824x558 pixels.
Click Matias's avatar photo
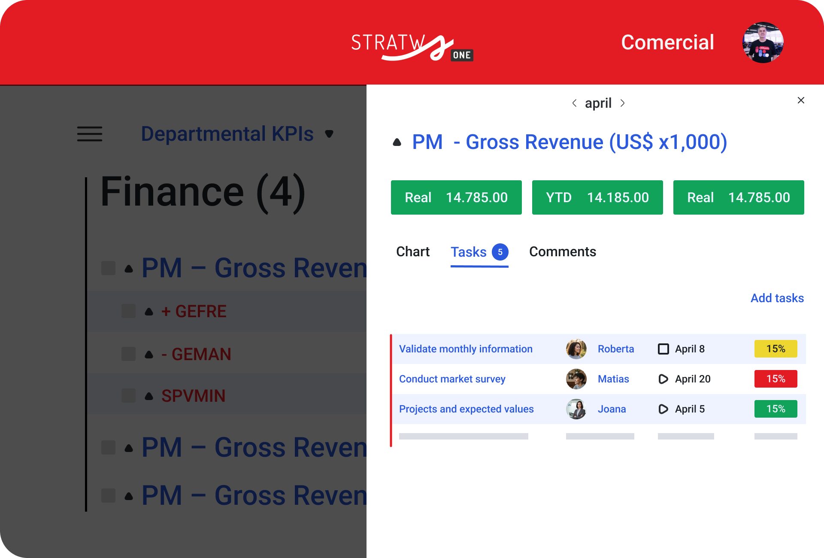click(576, 379)
